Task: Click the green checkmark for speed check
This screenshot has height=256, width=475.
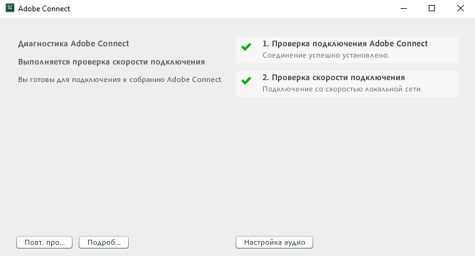Action: click(246, 81)
